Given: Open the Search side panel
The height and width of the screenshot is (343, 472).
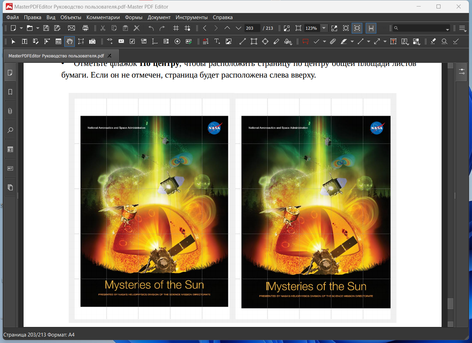Looking at the screenshot, I should 10,130.
